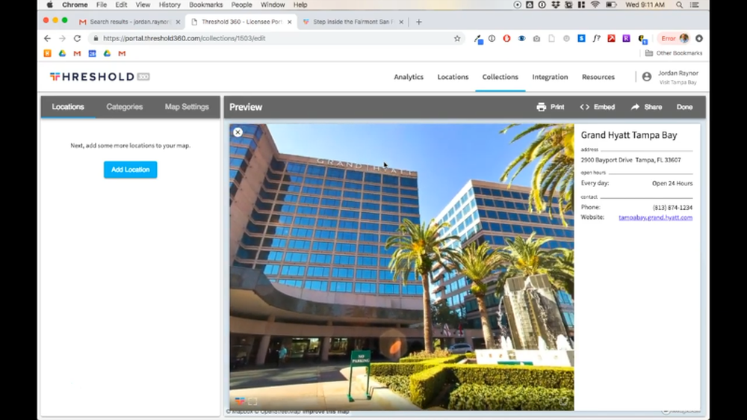The image size is (747, 420).
Task: Switch to the Locations sidebar tab
Action: 68,107
